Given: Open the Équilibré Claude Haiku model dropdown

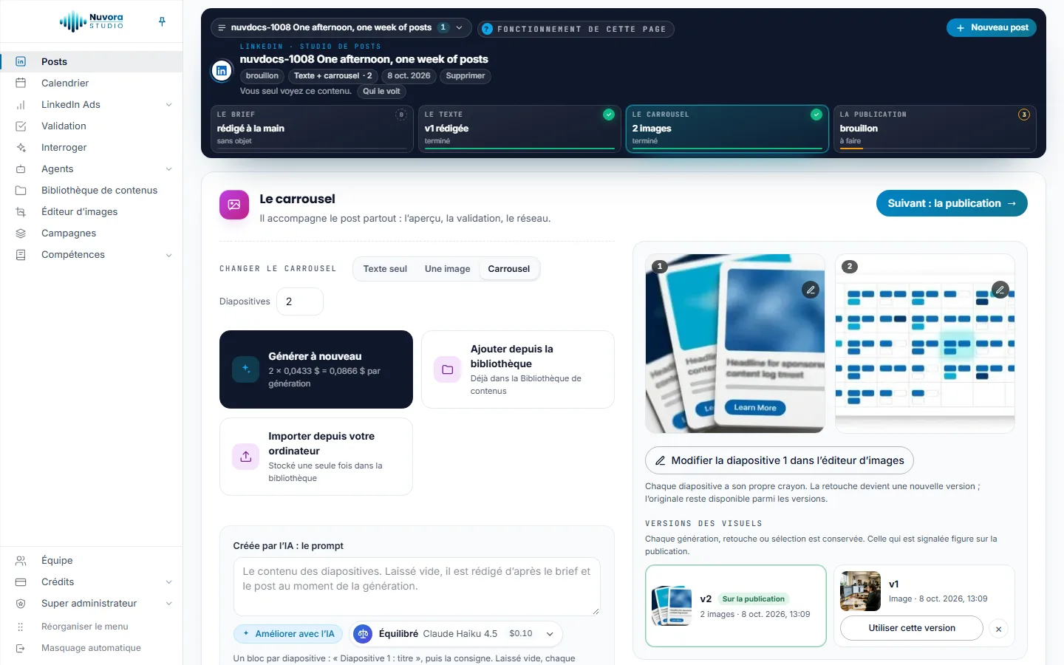Looking at the screenshot, I should tap(455, 634).
